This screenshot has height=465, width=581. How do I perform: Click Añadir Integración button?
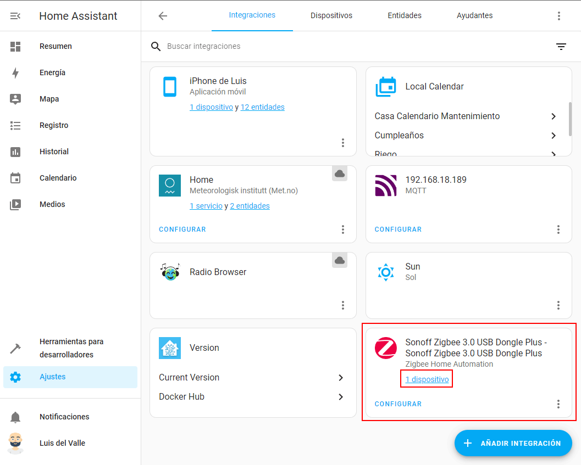click(513, 443)
